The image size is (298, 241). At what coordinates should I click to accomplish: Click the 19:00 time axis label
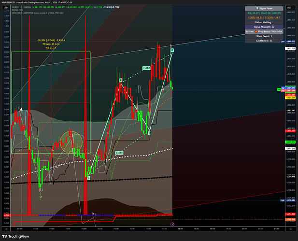pyautogui.click(x=213, y=228)
